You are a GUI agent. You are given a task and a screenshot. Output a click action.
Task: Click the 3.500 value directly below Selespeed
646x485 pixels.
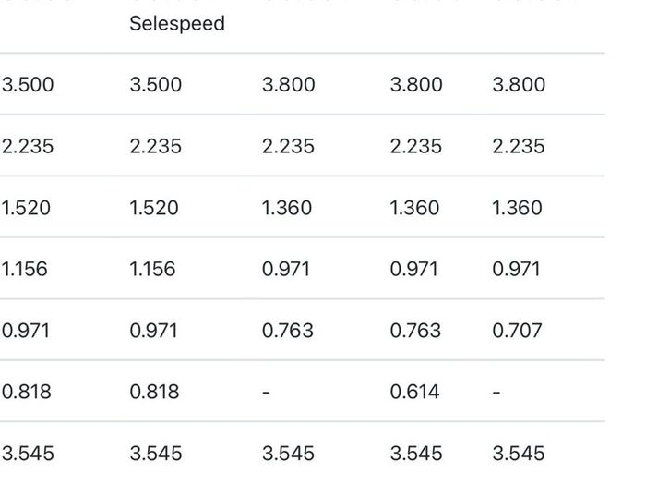[x=156, y=85]
